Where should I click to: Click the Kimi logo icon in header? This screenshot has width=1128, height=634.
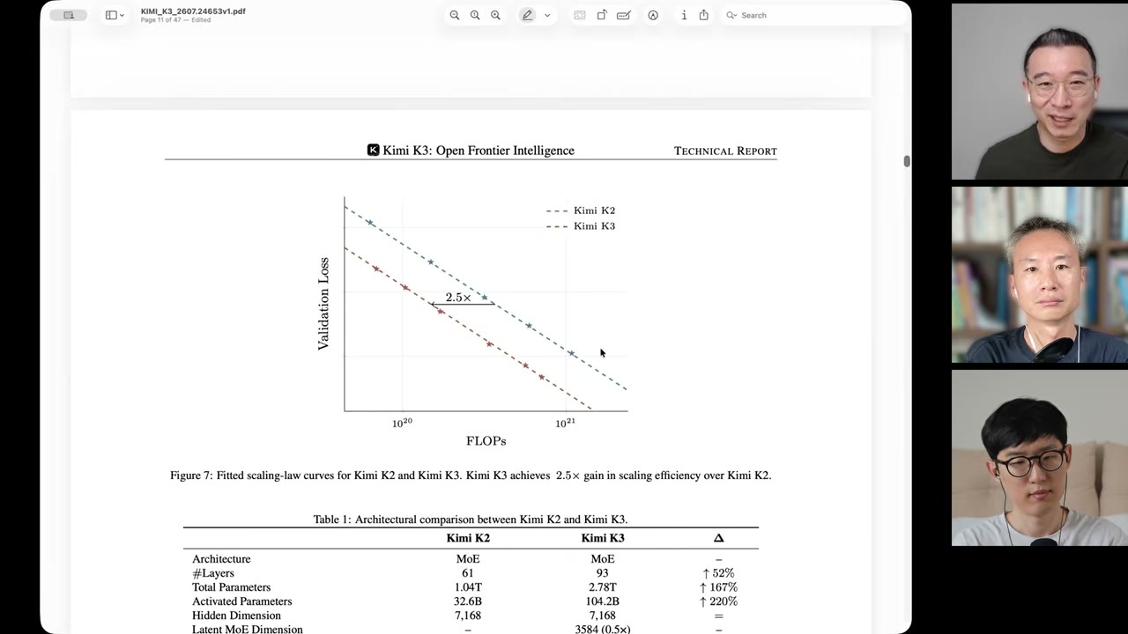pyautogui.click(x=373, y=151)
